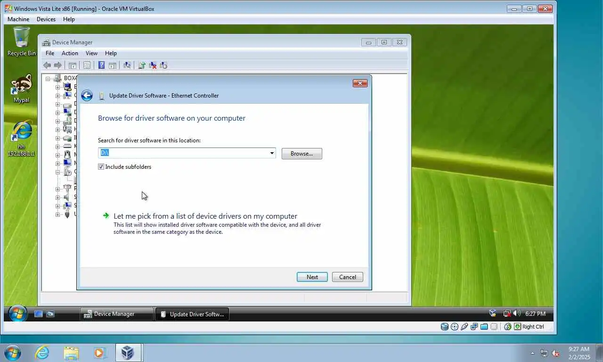Click the Forward toolbar arrow in Device Manager

(58, 66)
